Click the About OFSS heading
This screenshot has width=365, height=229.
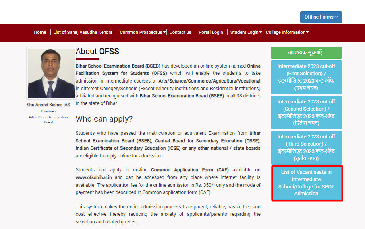pos(97,51)
